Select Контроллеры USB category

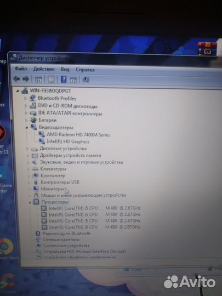[60, 182]
